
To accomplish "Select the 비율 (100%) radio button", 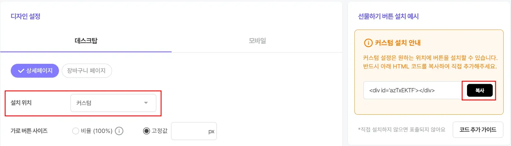I will (x=75, y=131).
